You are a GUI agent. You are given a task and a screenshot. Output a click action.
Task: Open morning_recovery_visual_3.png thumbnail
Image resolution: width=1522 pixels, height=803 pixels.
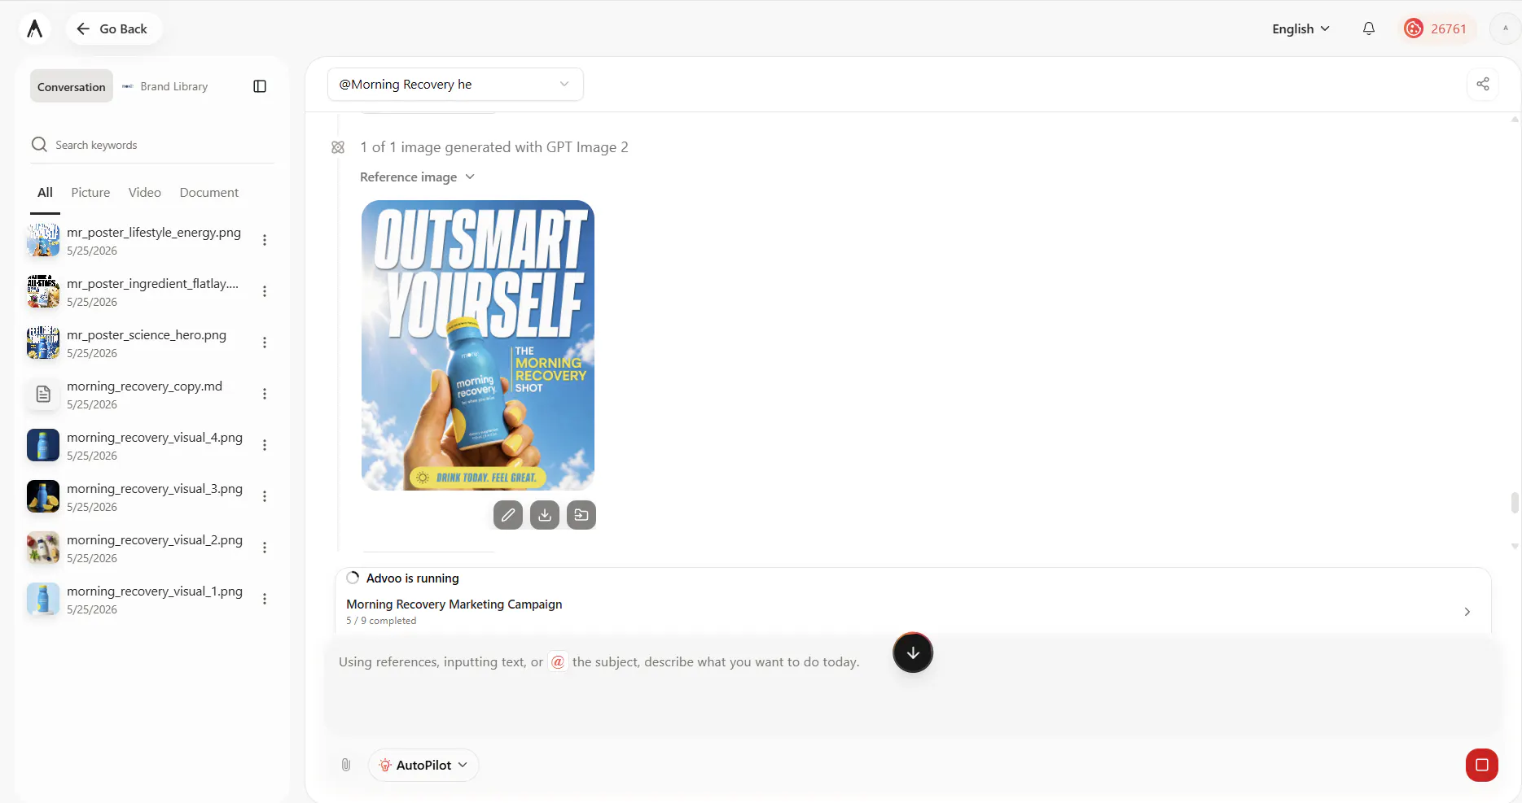pyautogui.click(x=43, y=497)
